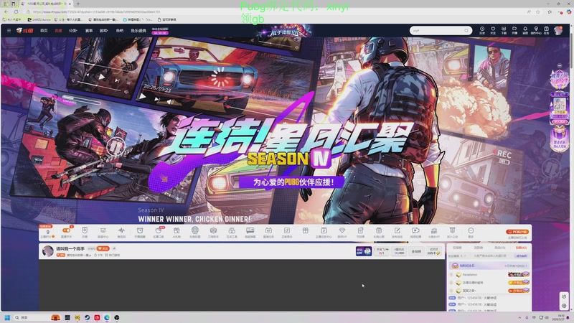
Task: Open the watch history clock icon
Action: click(482, 30)
